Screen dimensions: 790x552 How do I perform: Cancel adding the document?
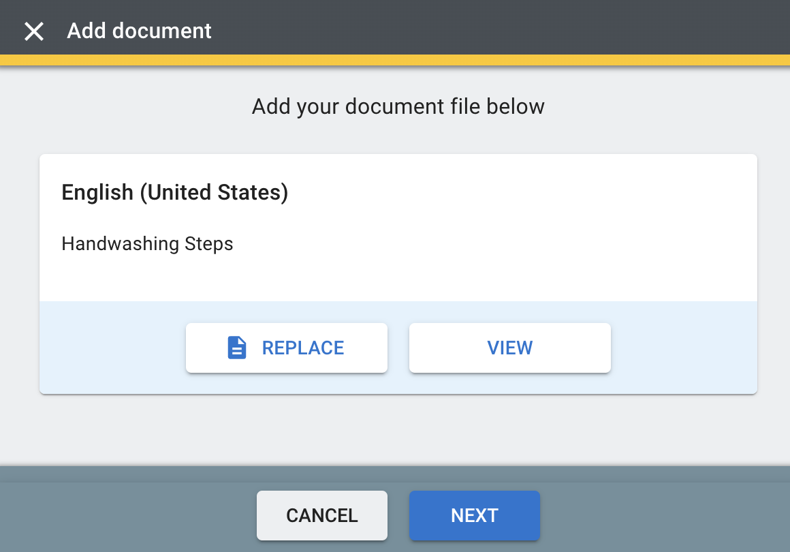322,515
